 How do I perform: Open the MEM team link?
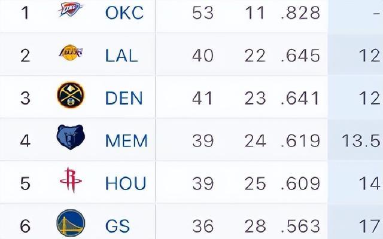126,141
